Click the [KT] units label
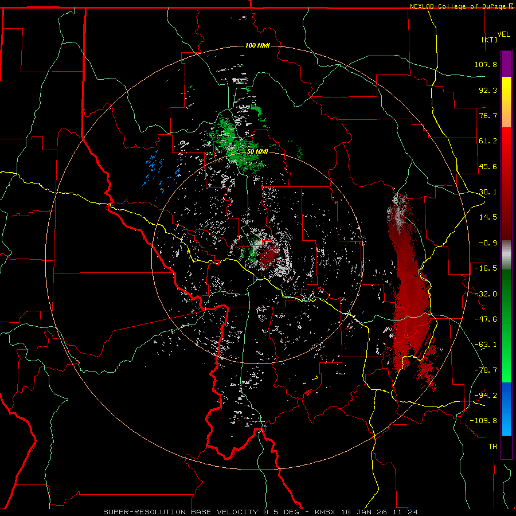This screenshot has width=516, height=516. [490, 40]
